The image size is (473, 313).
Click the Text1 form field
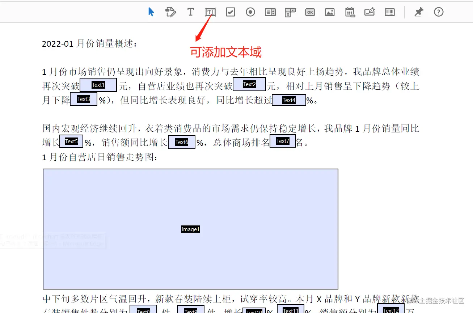pyautogui.click(x=98, y=84)
